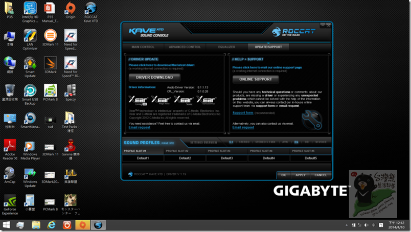Open the Garena desktop shortcut

point(71,149)
